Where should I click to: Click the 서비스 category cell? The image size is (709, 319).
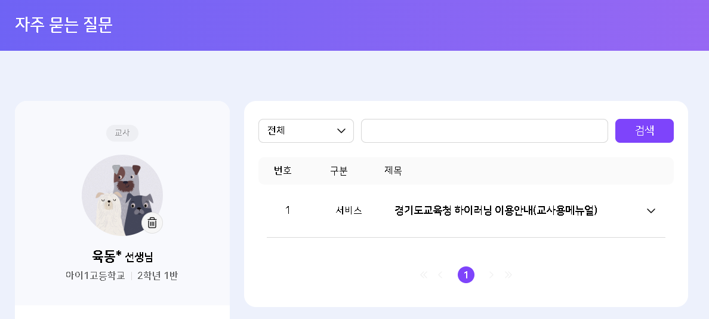[x=349, y=210]
